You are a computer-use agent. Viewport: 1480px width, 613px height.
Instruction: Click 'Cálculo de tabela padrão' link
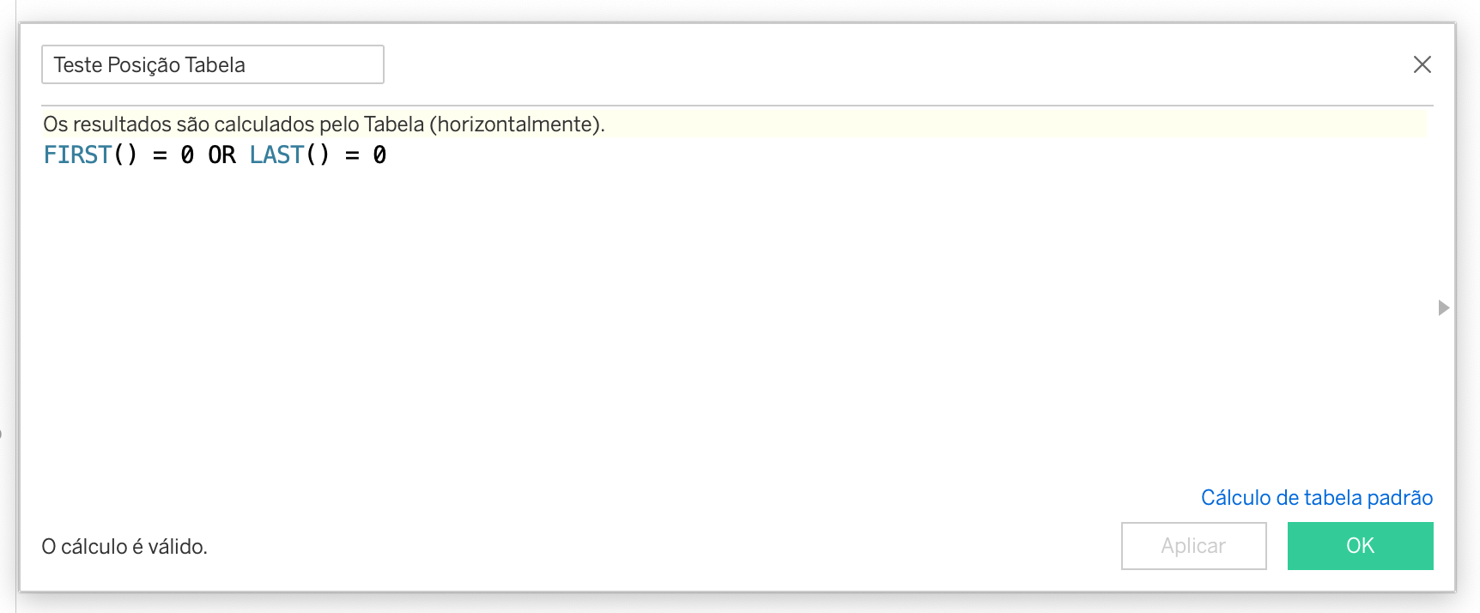(1319, 498)
